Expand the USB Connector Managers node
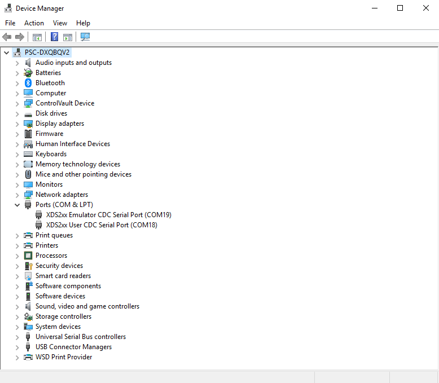Screen dimensions: 439x383 coord(17,347)
